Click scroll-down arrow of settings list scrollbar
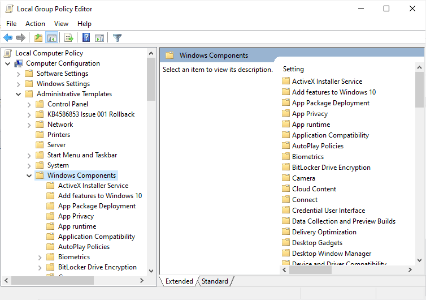426x300 pixels. (x=419, y=260)
